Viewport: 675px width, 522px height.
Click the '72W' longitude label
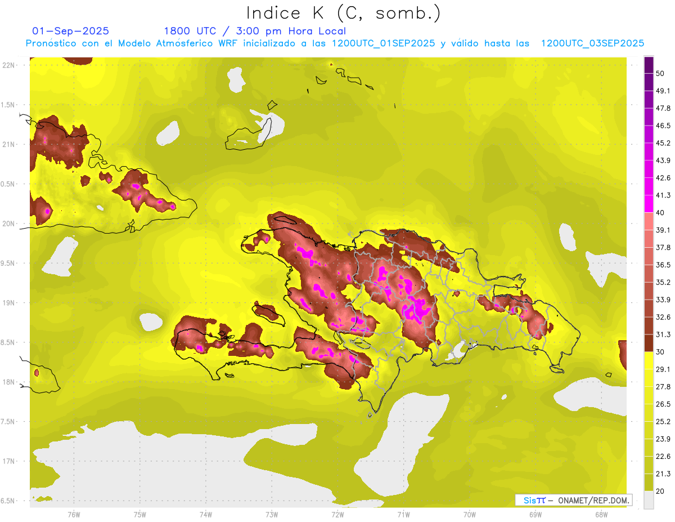[337, 514]
